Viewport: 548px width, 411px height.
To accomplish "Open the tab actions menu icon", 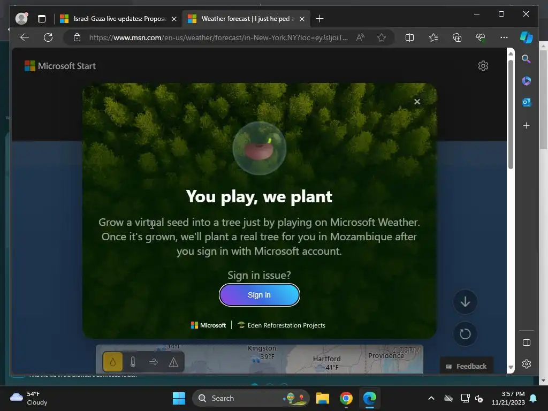I will point(42,19).
